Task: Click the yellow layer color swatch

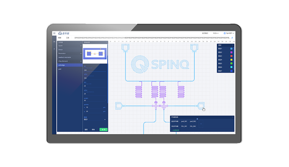Action: pos(231,60)
